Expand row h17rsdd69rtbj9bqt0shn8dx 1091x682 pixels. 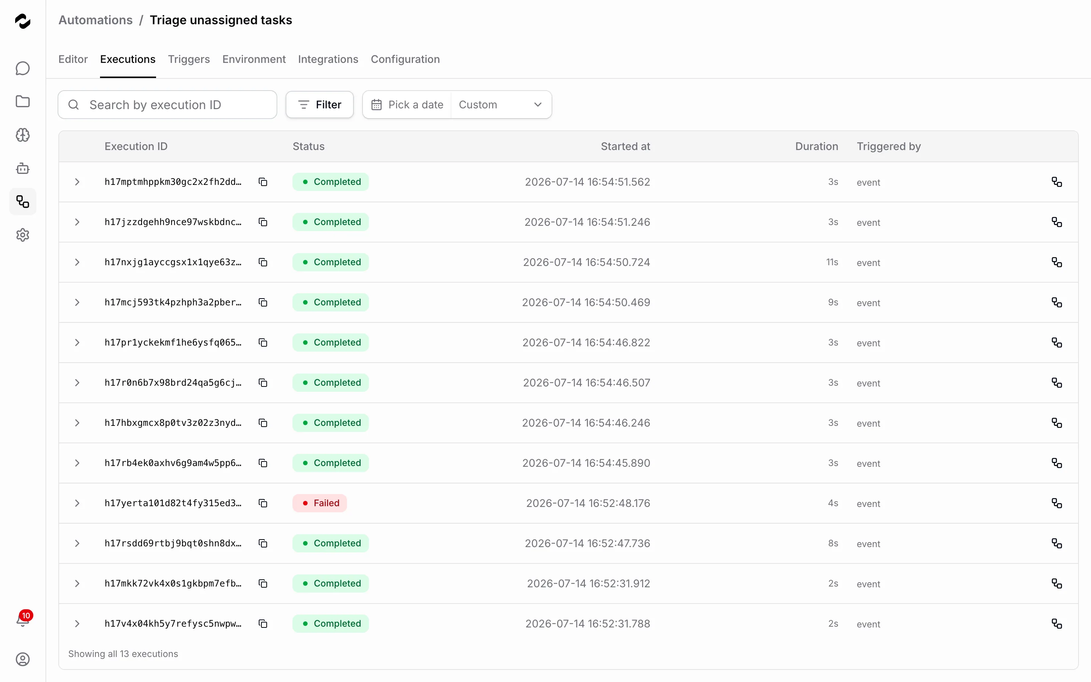(x=77, y=543)
